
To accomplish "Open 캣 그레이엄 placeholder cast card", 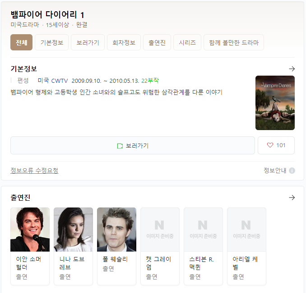I will click(x=160, y=246).
